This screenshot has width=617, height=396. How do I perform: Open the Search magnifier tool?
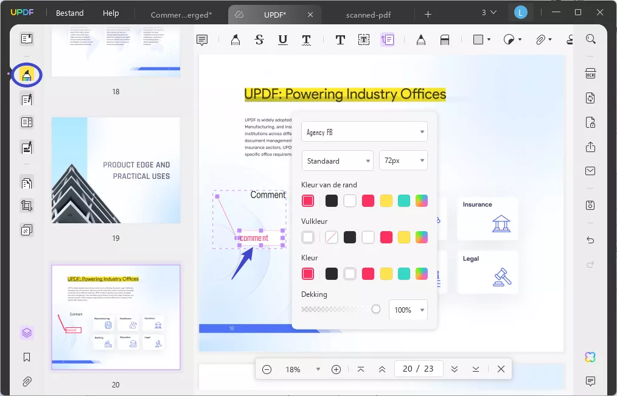pyautogui.click(x=590, y=39)
